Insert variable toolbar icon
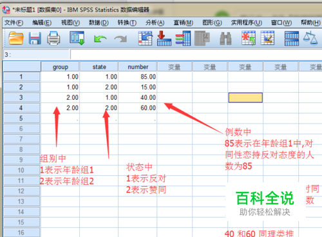This screenshot has width=322, height=237. pyautogui.click(x=267, y=38)
